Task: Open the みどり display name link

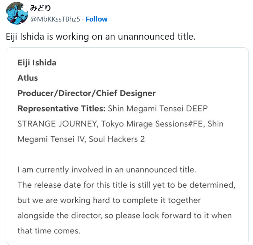Action: 40,8
